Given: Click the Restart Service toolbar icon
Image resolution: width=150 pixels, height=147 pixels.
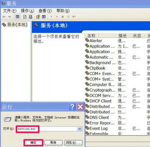Looking at the screenshot, I should tap(74, 17).
